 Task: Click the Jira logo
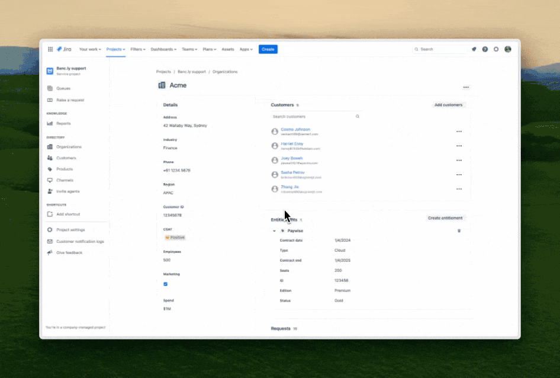click(65, 49)
